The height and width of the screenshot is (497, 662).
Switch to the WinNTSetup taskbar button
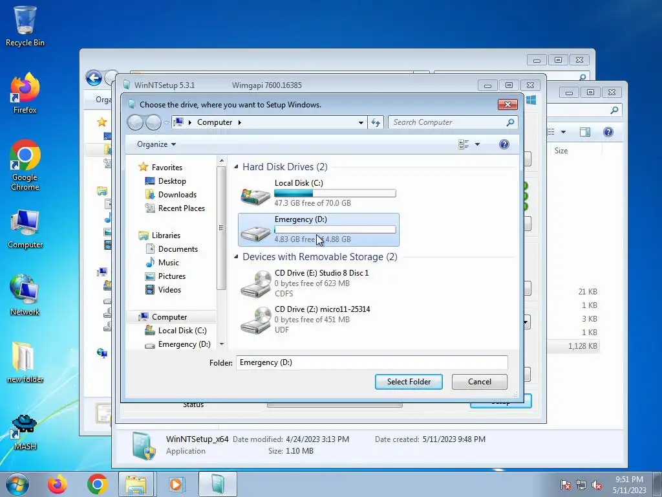click(x=218, y=484)
